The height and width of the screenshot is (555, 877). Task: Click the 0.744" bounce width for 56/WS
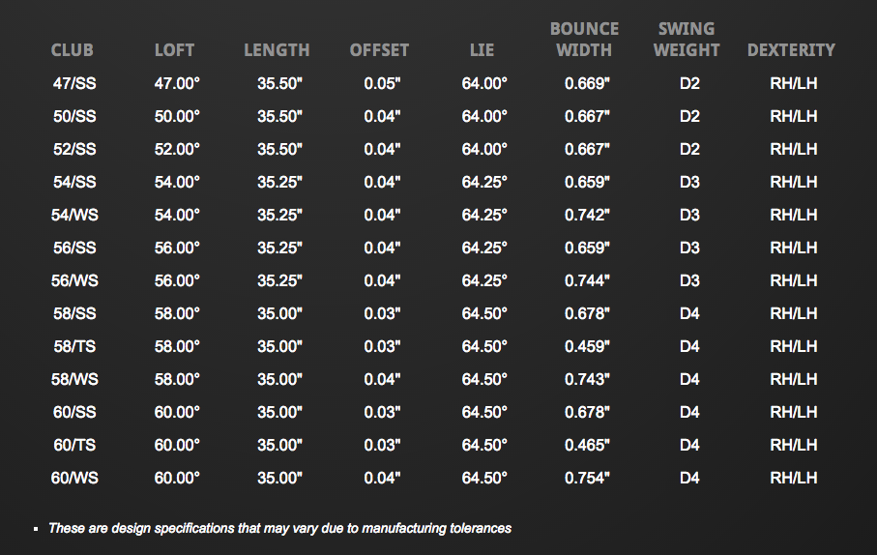tap(587, 280)
